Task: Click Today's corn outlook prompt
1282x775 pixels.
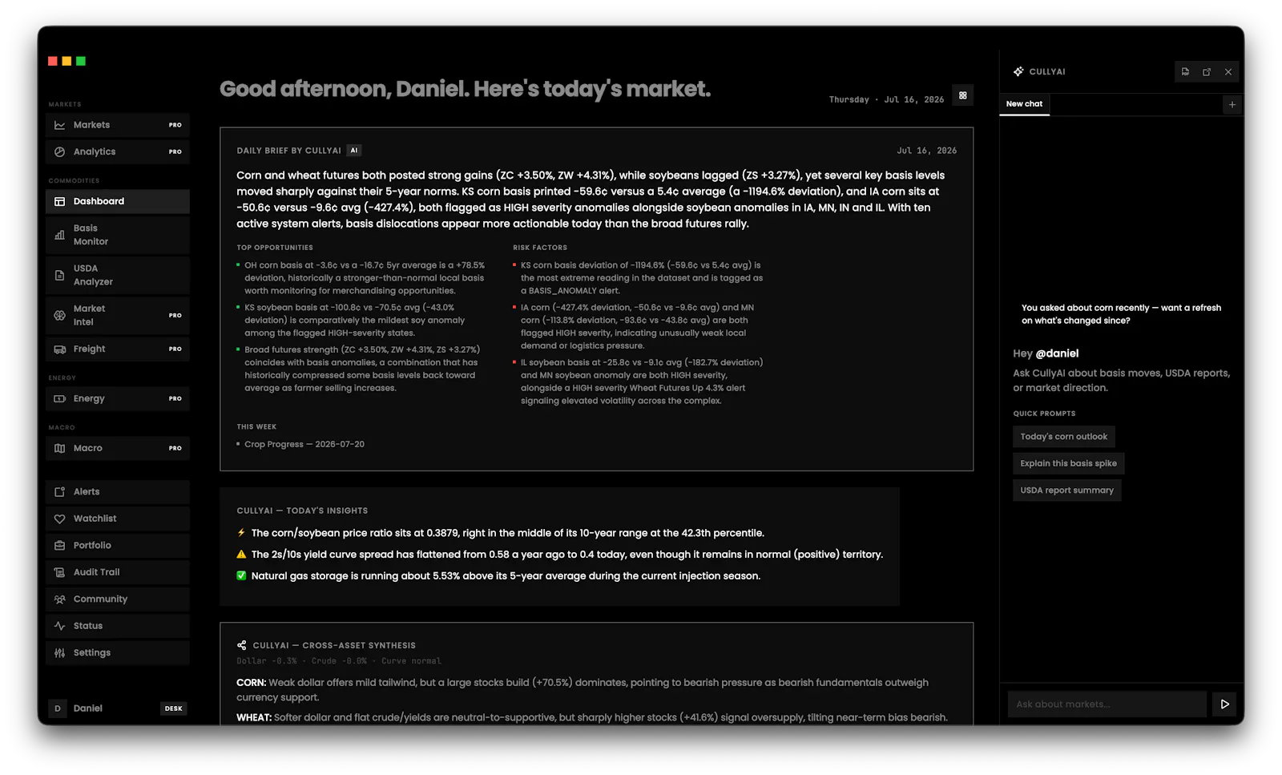Action: (1063, 437)
